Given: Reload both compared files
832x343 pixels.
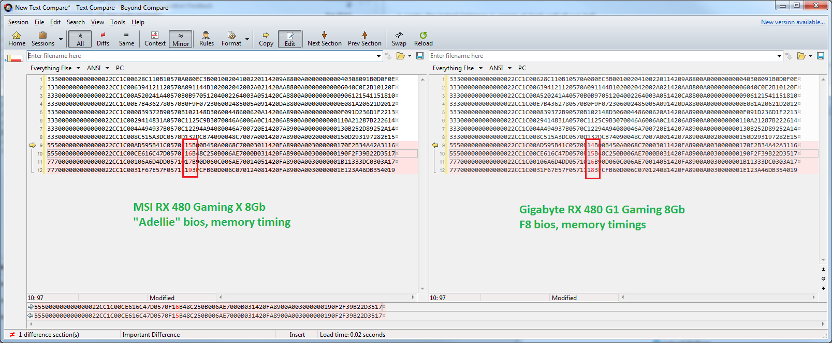Looking at the screenshot, I should click(x=424, y=39).
